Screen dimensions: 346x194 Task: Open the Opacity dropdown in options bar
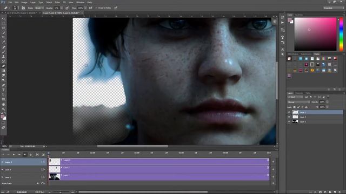(x=62, y=8)
